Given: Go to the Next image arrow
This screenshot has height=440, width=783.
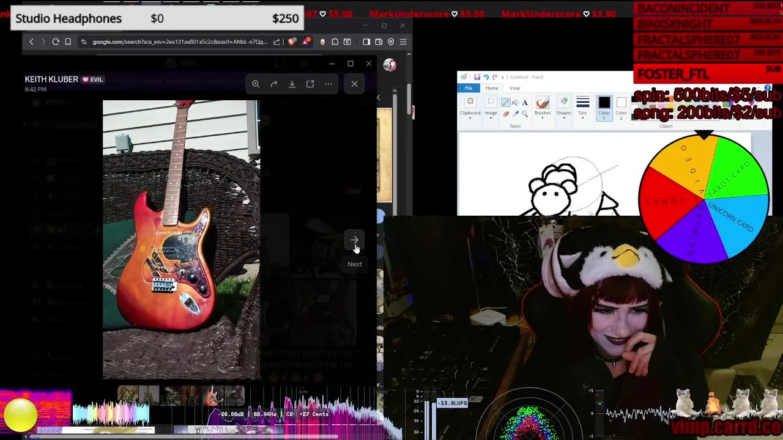Looking at the screenshot, I should 354,240.
